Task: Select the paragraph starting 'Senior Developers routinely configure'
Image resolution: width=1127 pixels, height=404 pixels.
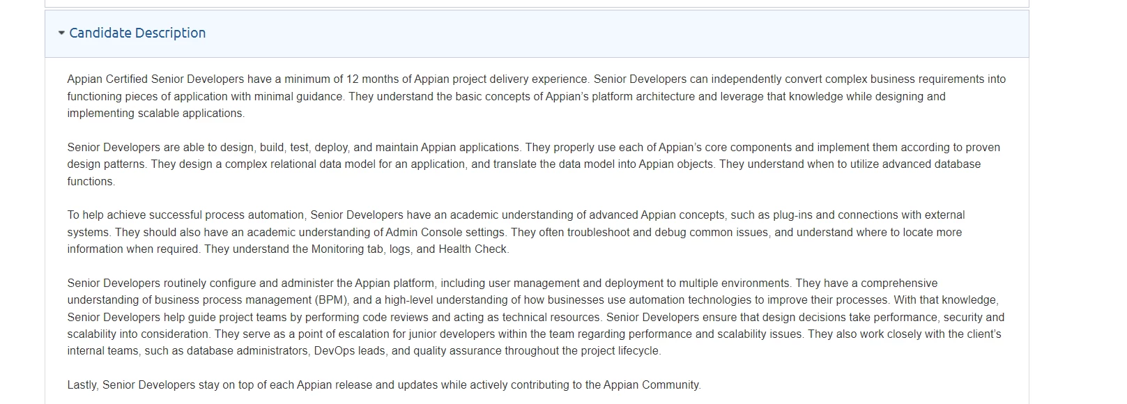Action: pos(536,317)
